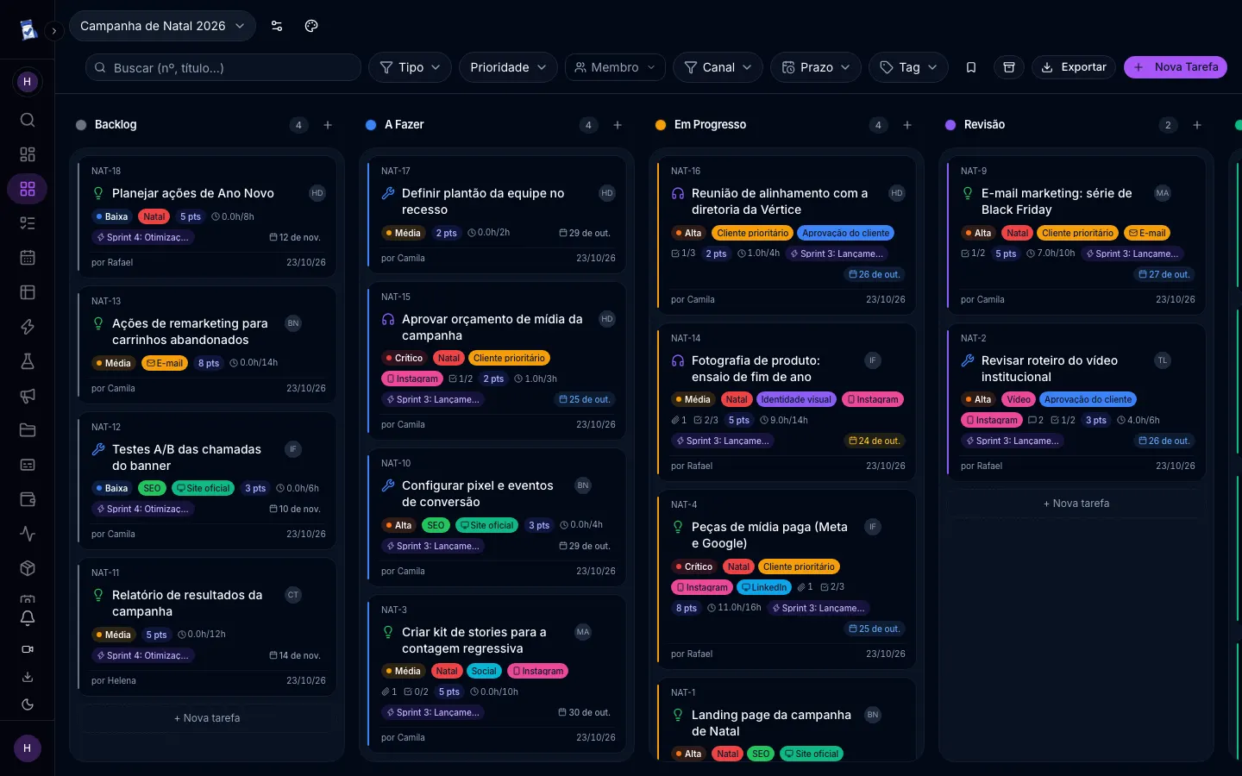Click '+ Nova tarefa' under the Revisão column

pos(1076,504)
